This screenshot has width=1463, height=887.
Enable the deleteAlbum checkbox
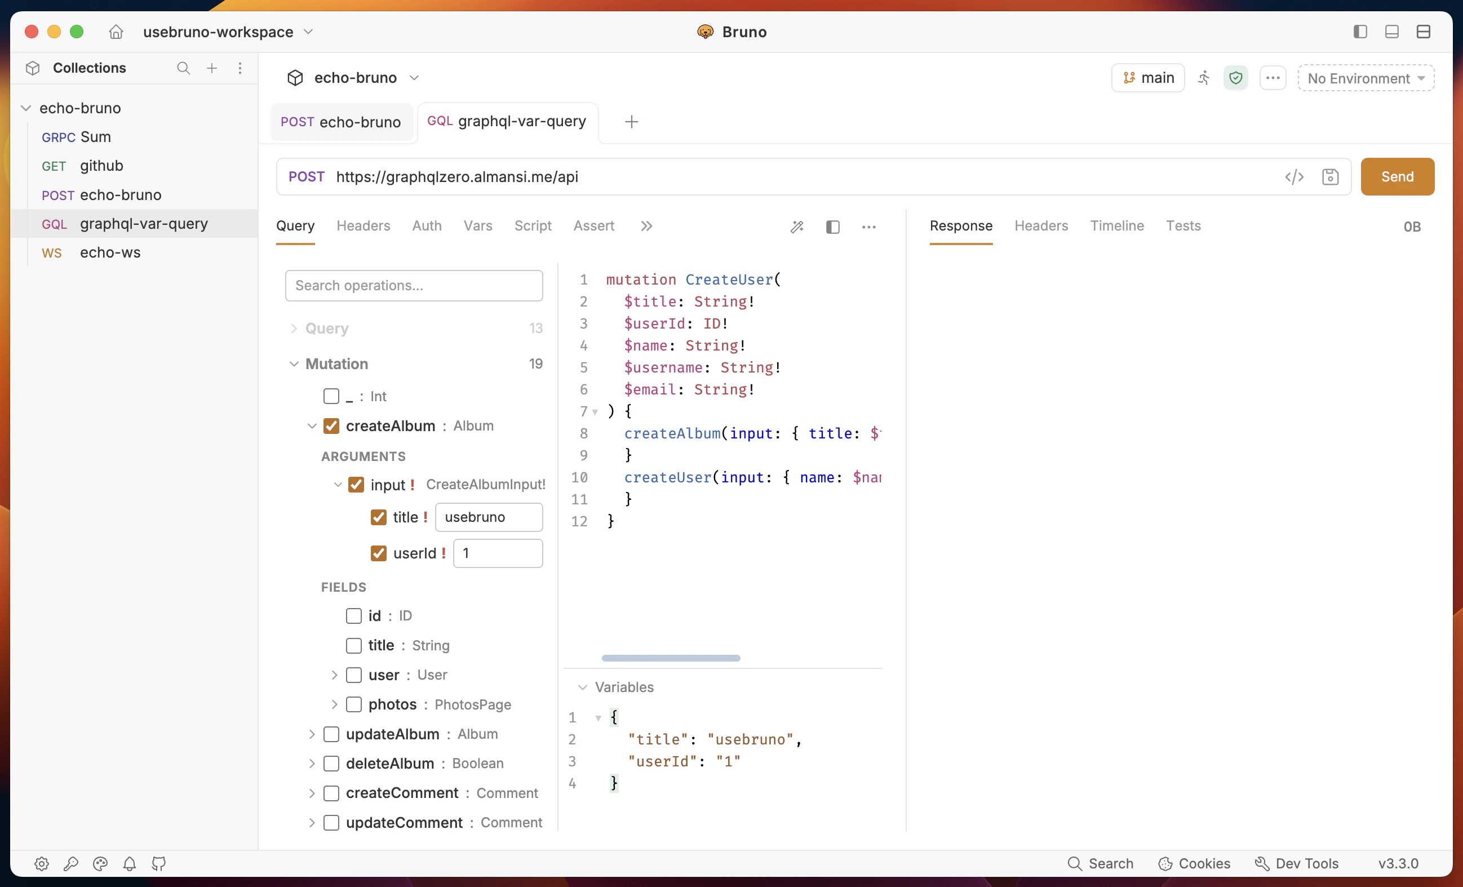(x=331, y=763)
